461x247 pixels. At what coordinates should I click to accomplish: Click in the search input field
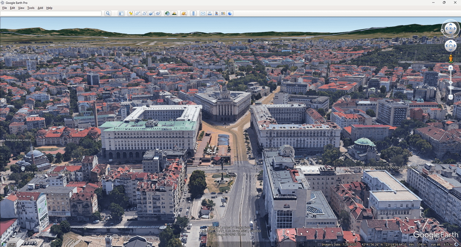[51, 14]
